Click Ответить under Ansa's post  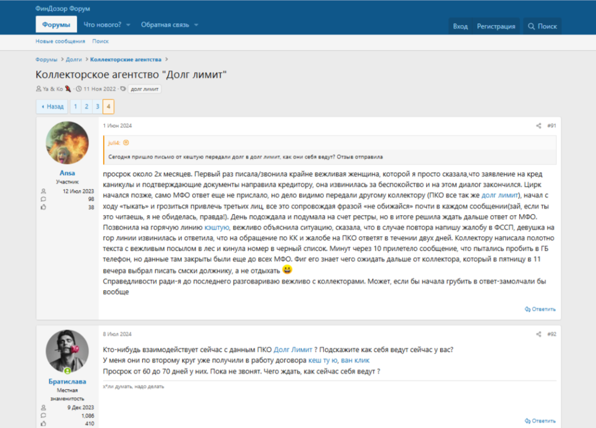click(x=540, y=309)
